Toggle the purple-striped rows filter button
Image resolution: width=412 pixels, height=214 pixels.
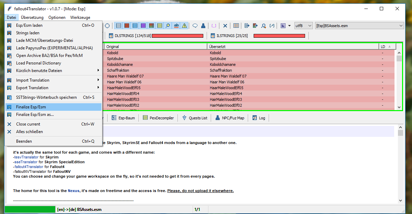click(143, 26)
